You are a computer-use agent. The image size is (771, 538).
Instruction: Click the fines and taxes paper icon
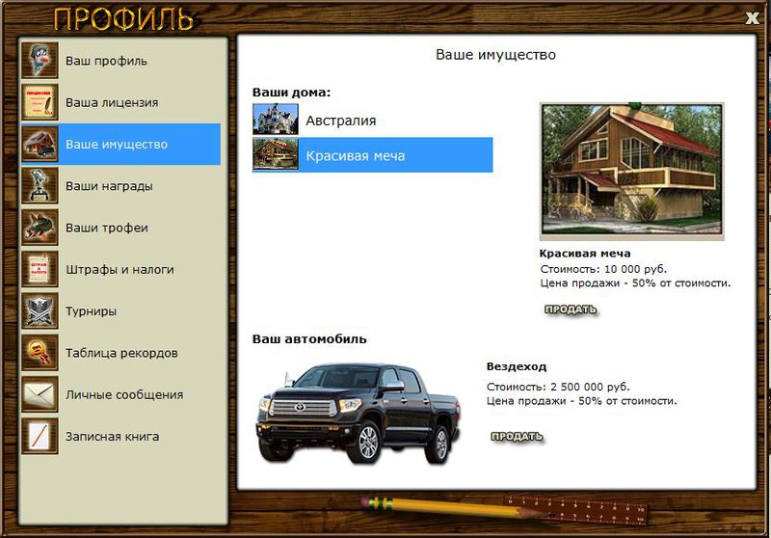coord(40,270)
